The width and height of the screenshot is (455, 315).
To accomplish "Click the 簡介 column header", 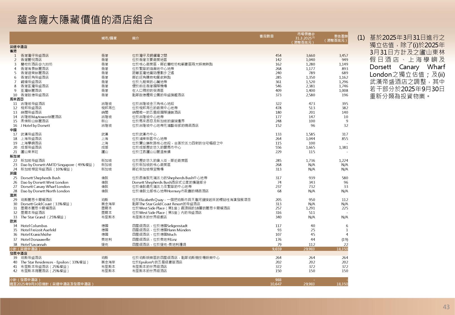I will (x=136, y=38).
